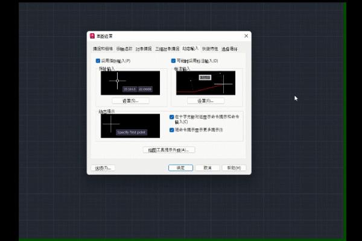Click the 选项(T)... button
This screenshot has width=362, height=241.
[103, 168]
